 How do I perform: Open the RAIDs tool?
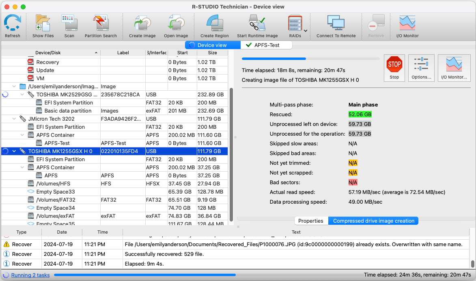pos(295,26)
